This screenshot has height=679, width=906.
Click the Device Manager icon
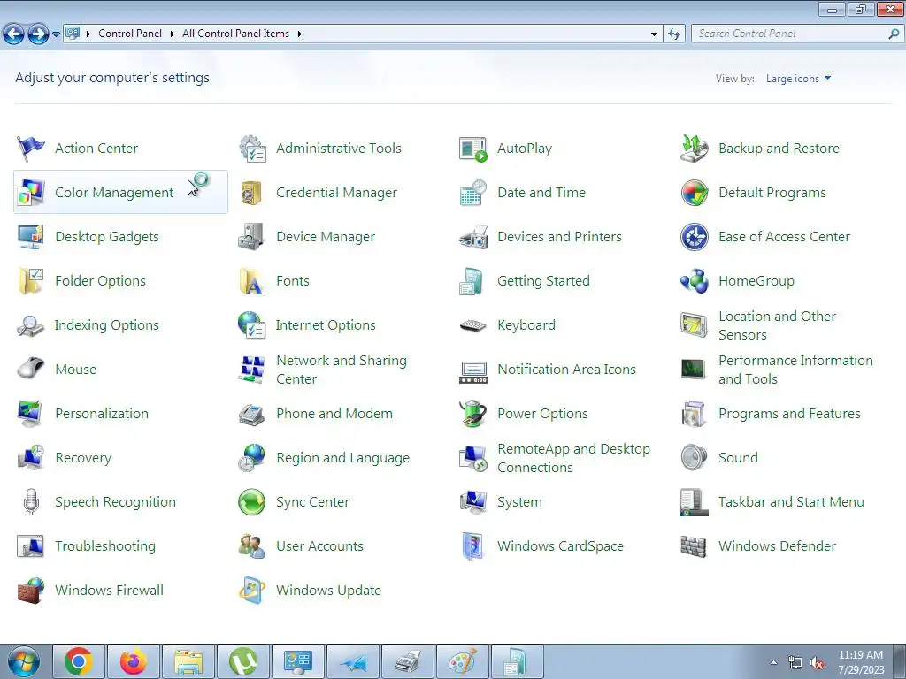pos(251,237)
